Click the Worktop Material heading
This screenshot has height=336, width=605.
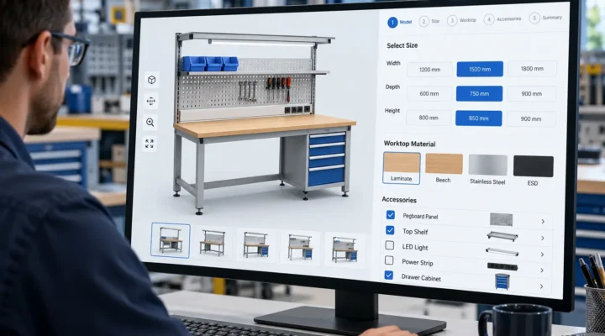point(409,144)
